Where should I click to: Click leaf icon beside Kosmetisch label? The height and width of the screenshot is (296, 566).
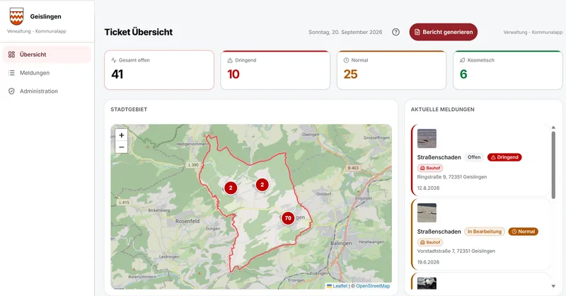click(463, 60)
